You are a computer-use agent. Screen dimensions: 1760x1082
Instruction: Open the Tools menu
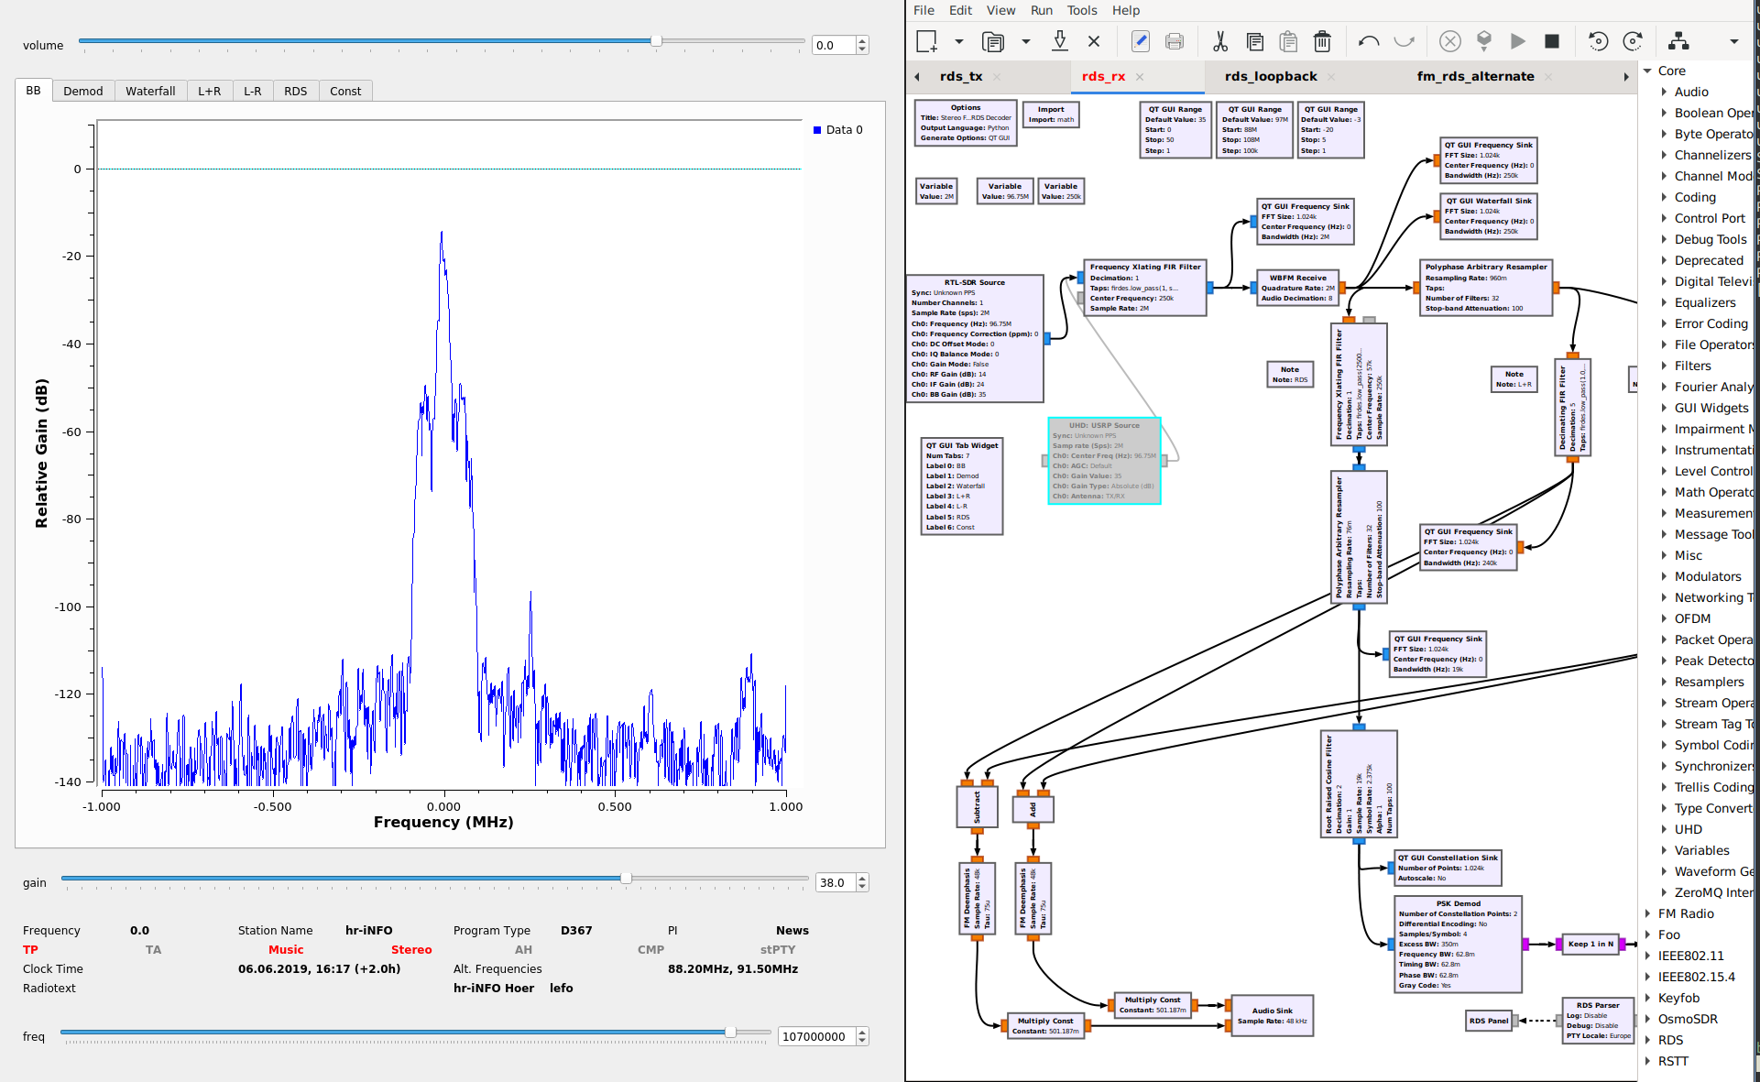coord(1081,10)
